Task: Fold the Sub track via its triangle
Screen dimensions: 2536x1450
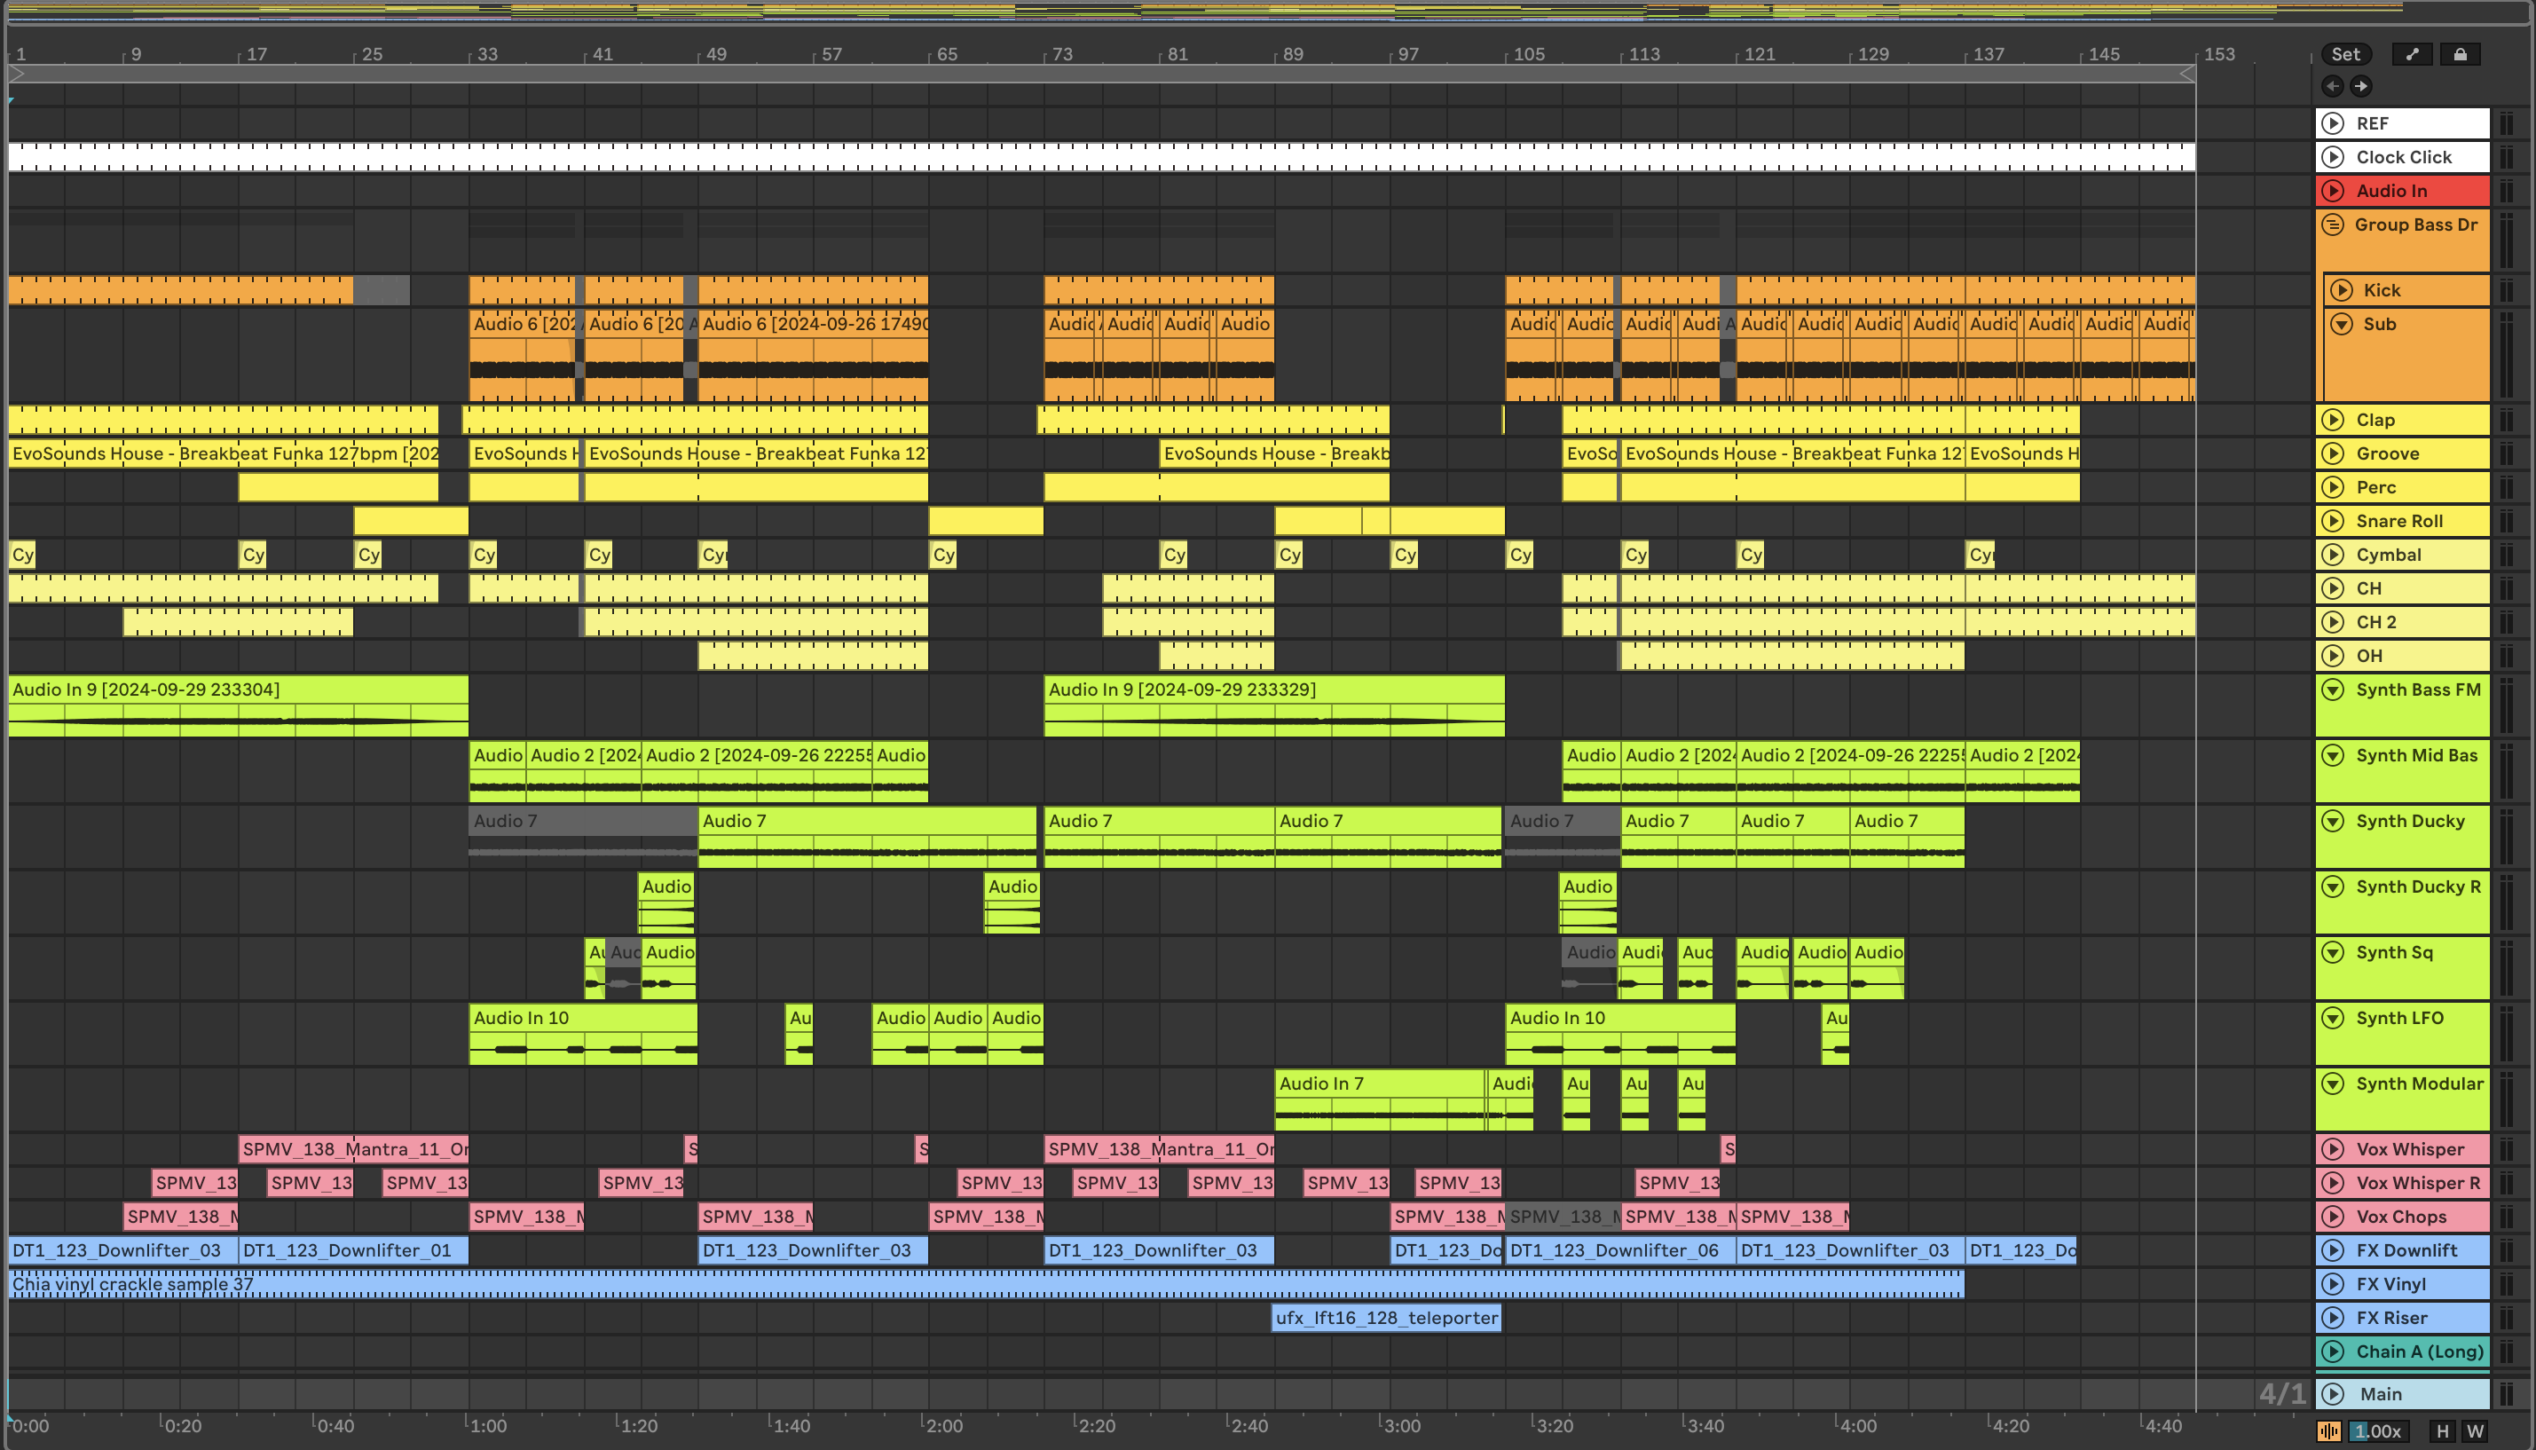Action: pyautogui.click(x=2342, y=325)
